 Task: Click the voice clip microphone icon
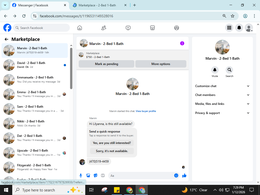[x=80, y=175]
